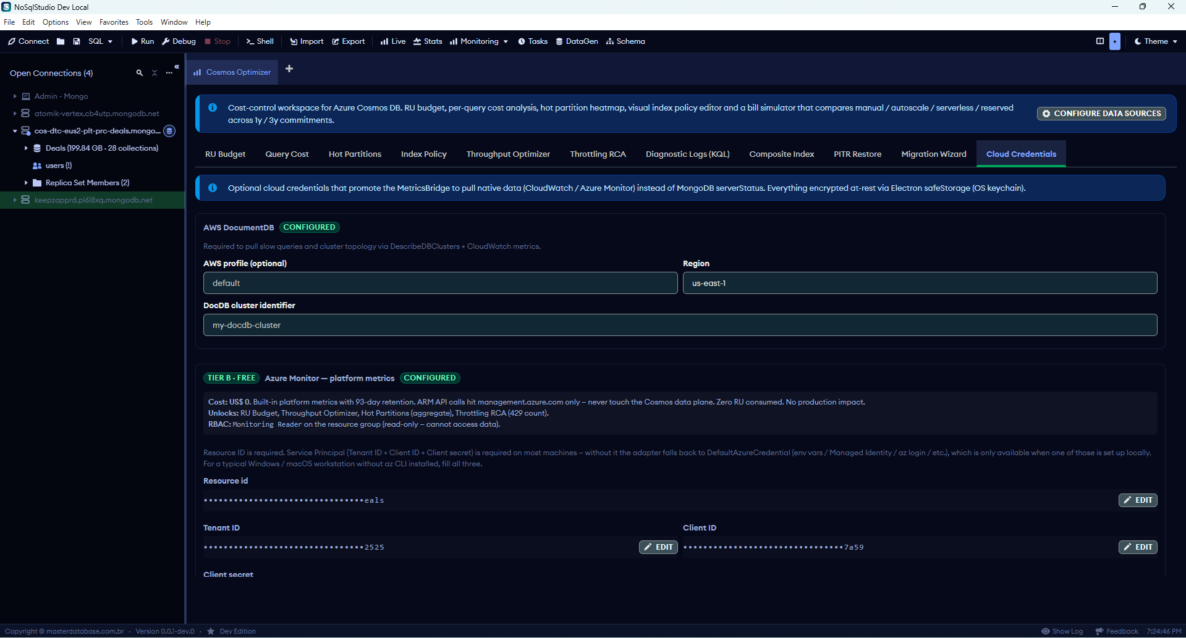Edit the Resource id value

pyautogui.click(x=1137, y=500)
